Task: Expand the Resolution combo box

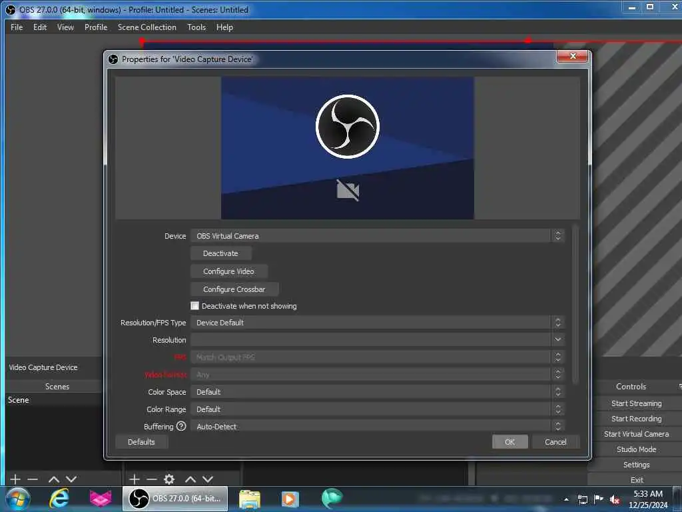Action: point(378,340)
